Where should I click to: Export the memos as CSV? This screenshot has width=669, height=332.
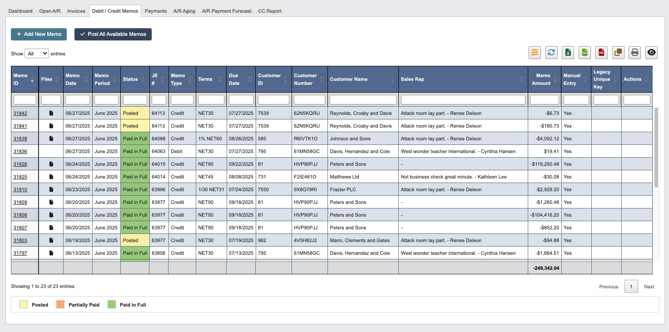coord(585,53)
